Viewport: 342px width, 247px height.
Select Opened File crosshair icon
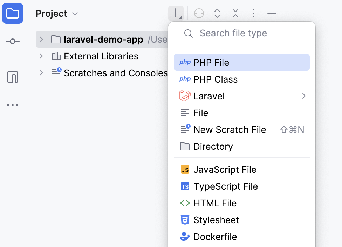[x=199, y=14]
